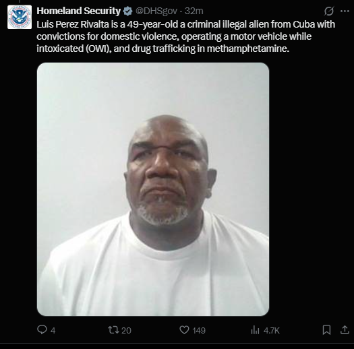This screenshot has width=354, height=349.
Task: View analytics via the bar chart icon
Action: point(255,330)
